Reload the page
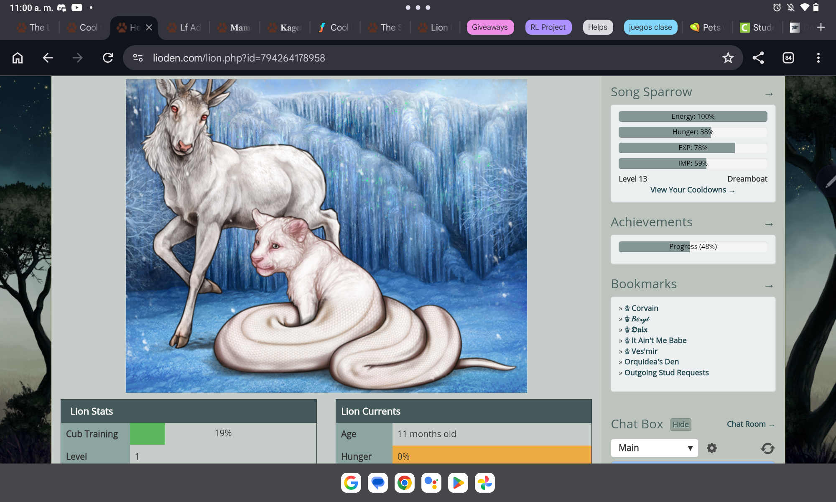836x502 pixels. [108, 58]
